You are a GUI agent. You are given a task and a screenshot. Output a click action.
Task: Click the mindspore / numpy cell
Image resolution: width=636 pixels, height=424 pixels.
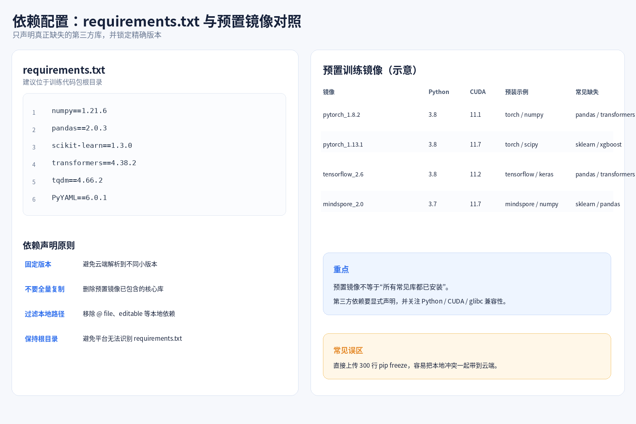[532, 204]
